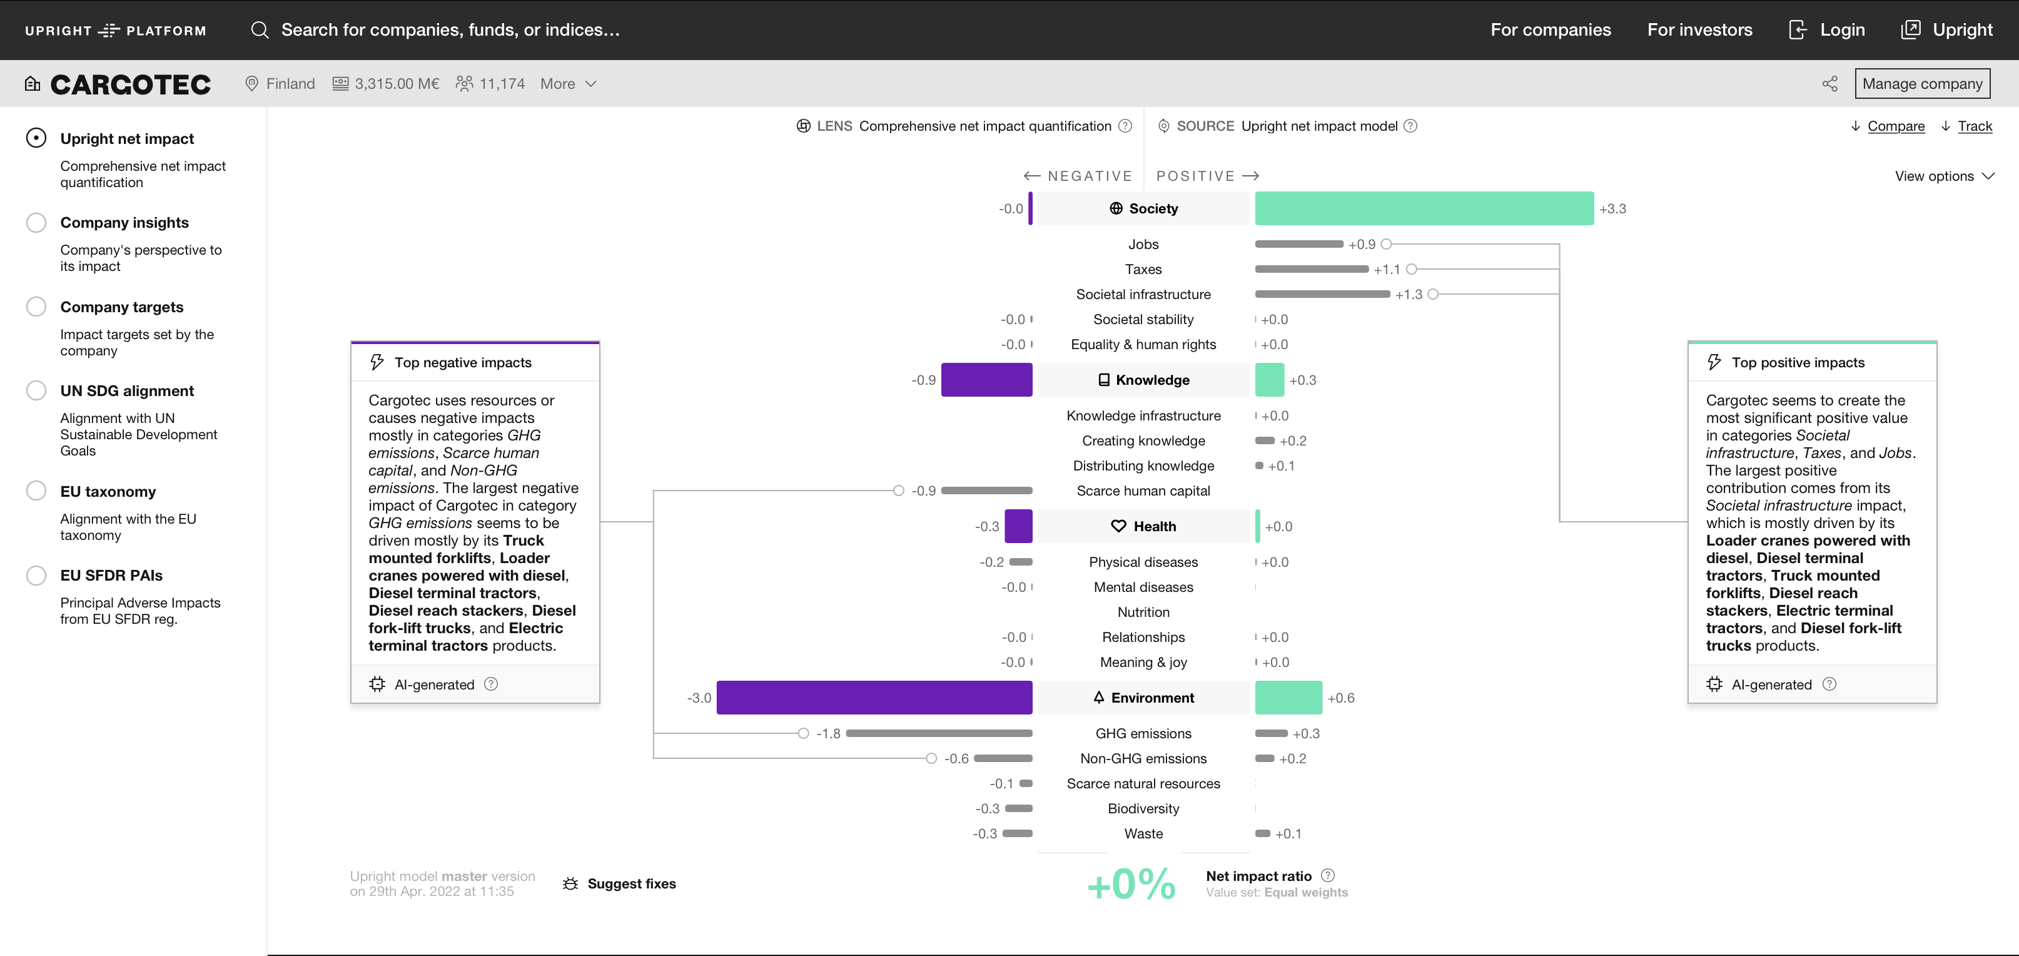The image size is (2019, 956).
Task: Click the Health heart icon
Action: (1118, 527)
